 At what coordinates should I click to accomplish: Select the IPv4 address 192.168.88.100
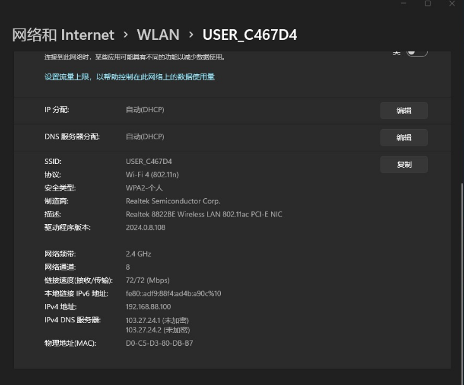point(148,306)
